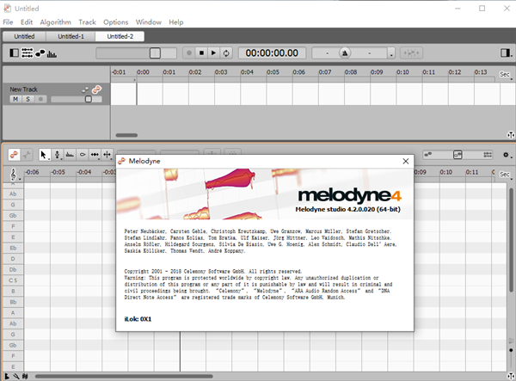
Task: Open the Help menu
Action: pyautogui.click(x=176, y=22)
